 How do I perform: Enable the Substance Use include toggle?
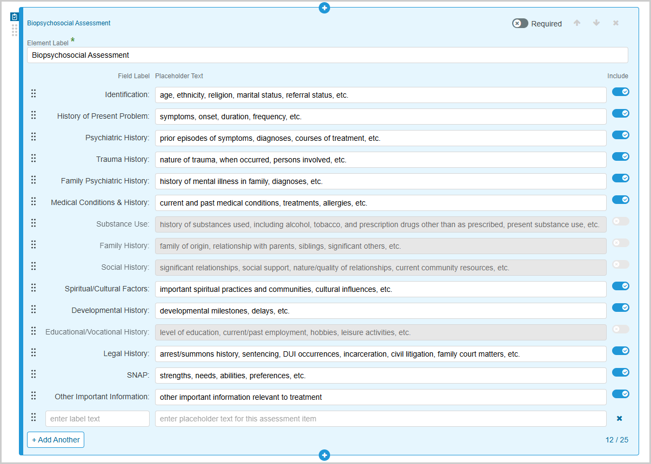[621, 221]
